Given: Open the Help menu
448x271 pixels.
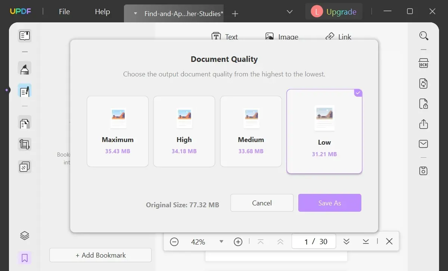Looking at the screenshot, I should [102, 12].
